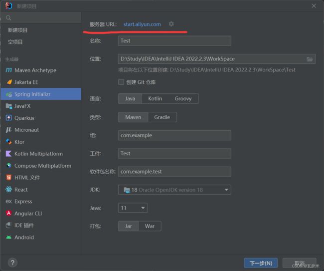Open help with question mark button
The height and width of the screenshot is (271, 324).
(x=12, y=263)
